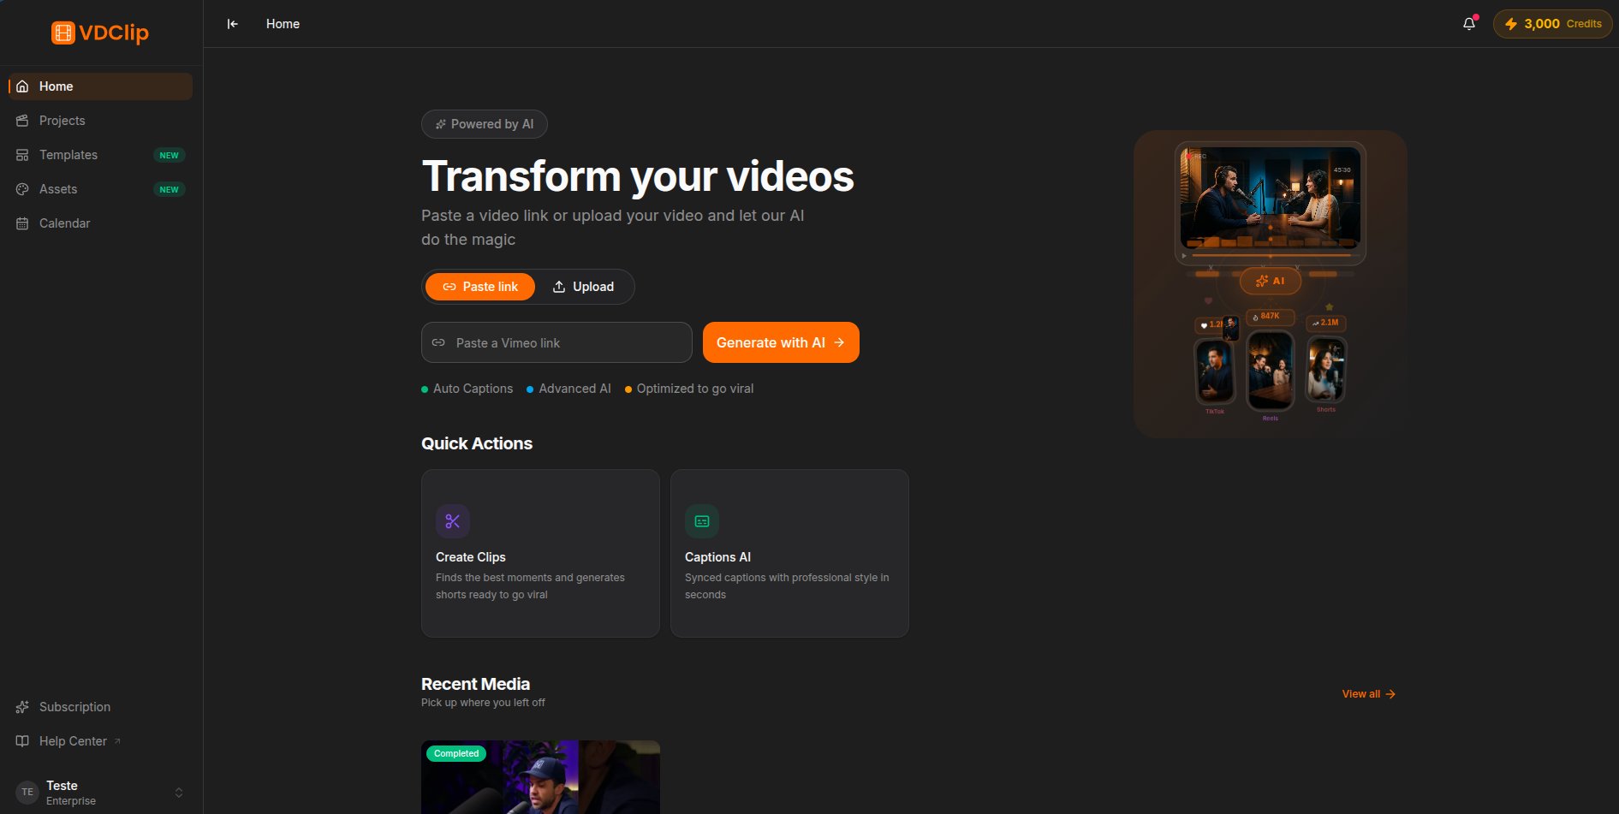Click Generate with AI button

[x=781, y=342]
